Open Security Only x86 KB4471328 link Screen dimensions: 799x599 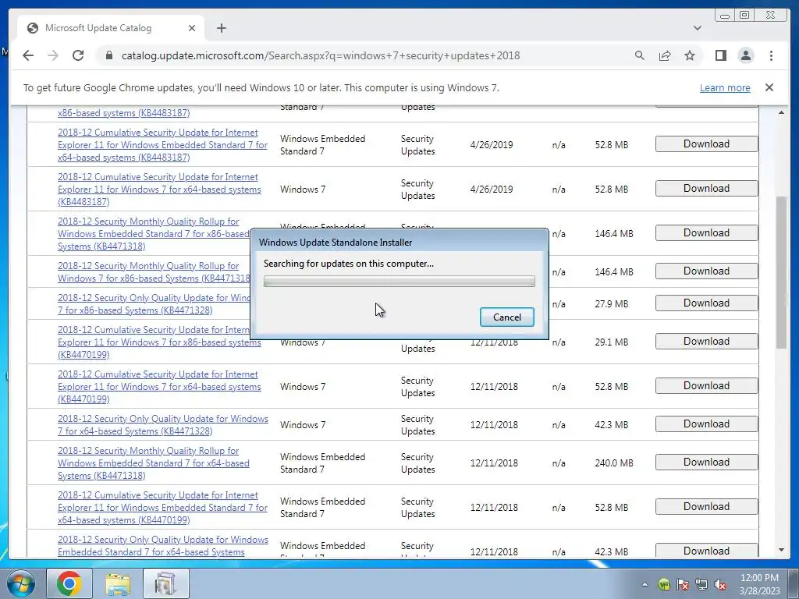coord(154,304)
